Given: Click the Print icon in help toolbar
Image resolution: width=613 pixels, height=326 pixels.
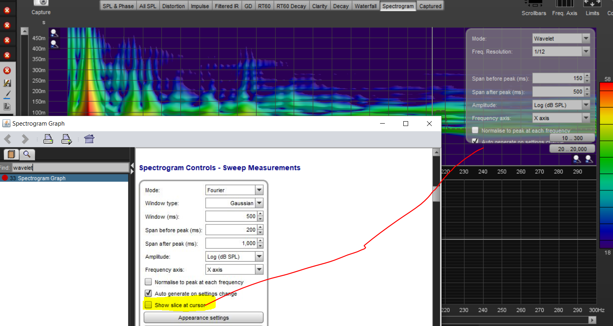Looking at the screenshot, I should [48, 139].
